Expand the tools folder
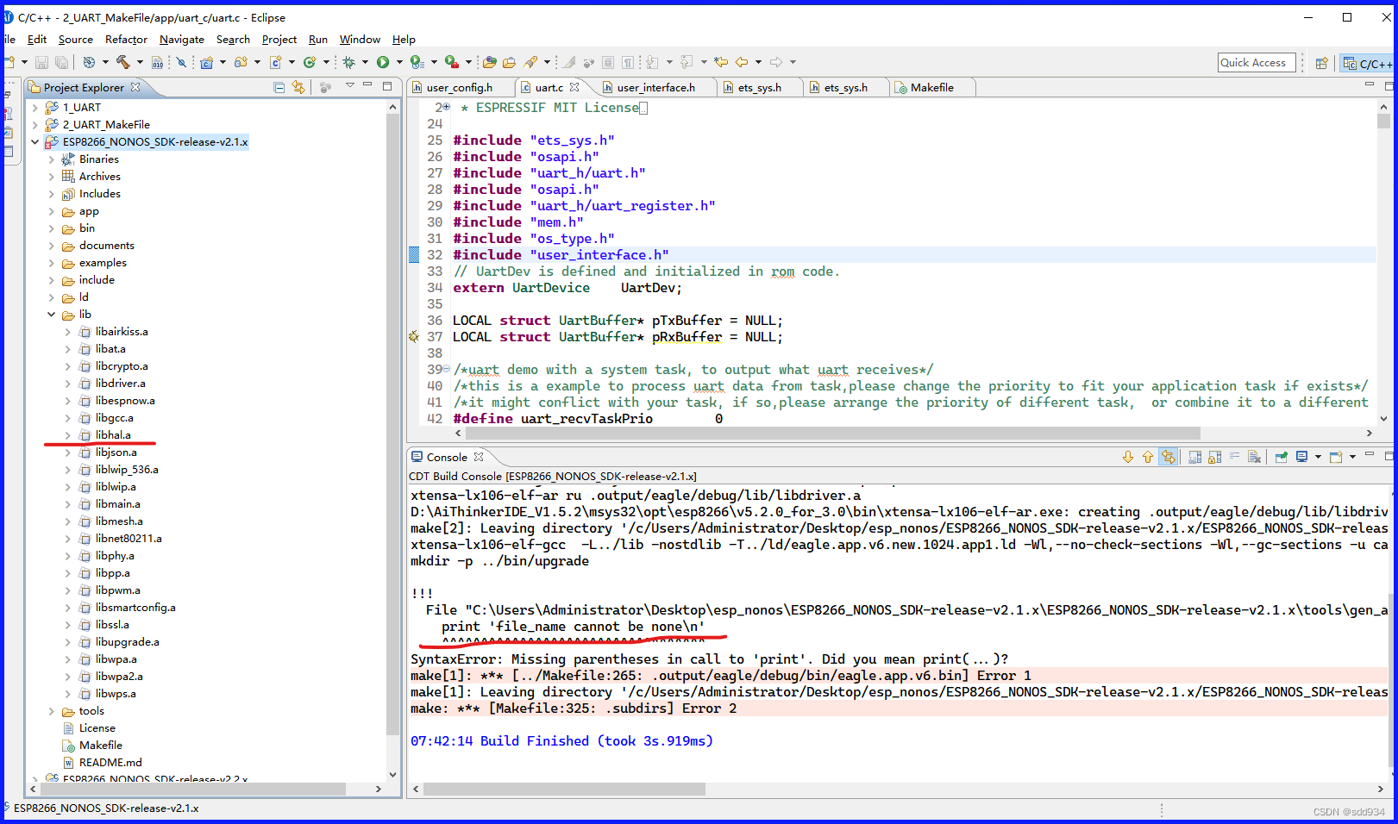Screen dimensions: 1398x824 pos(51,711)
